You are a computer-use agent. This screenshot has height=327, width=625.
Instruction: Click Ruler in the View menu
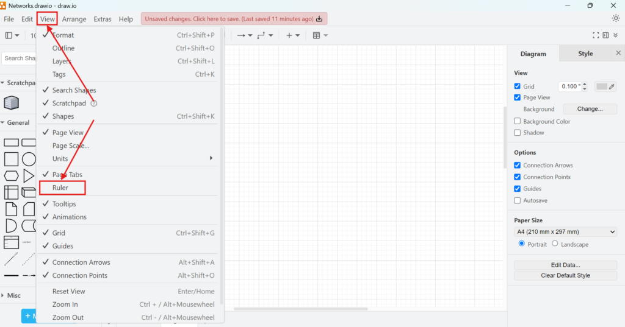(x=60, y=188)
